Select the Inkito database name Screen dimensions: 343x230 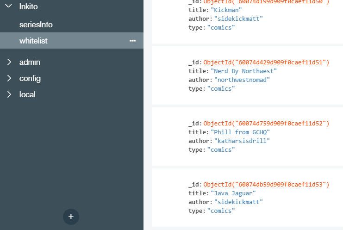28,6
